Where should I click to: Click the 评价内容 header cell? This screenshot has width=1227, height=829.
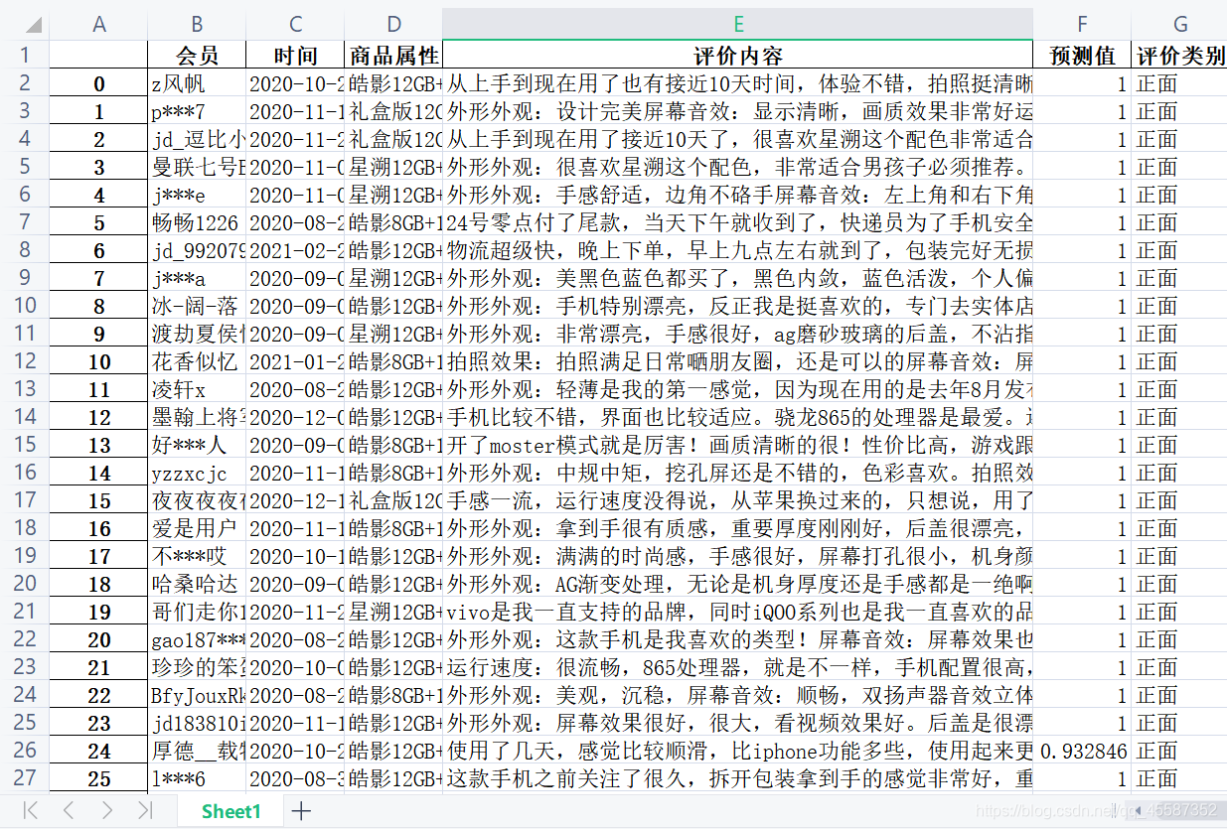(x=738, y=56)
